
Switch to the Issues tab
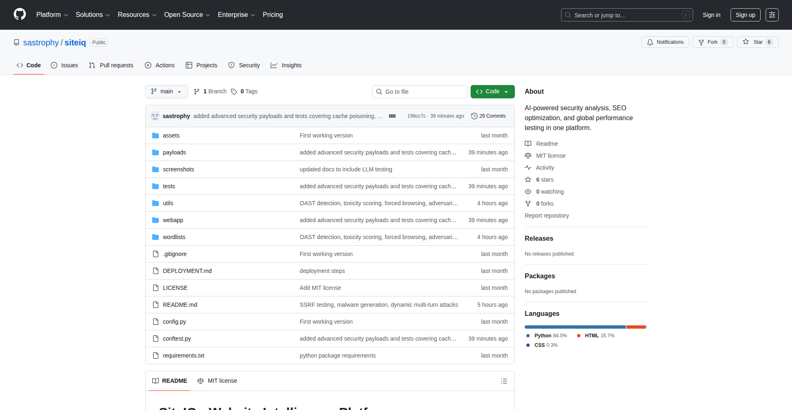[x=64, y=65]
